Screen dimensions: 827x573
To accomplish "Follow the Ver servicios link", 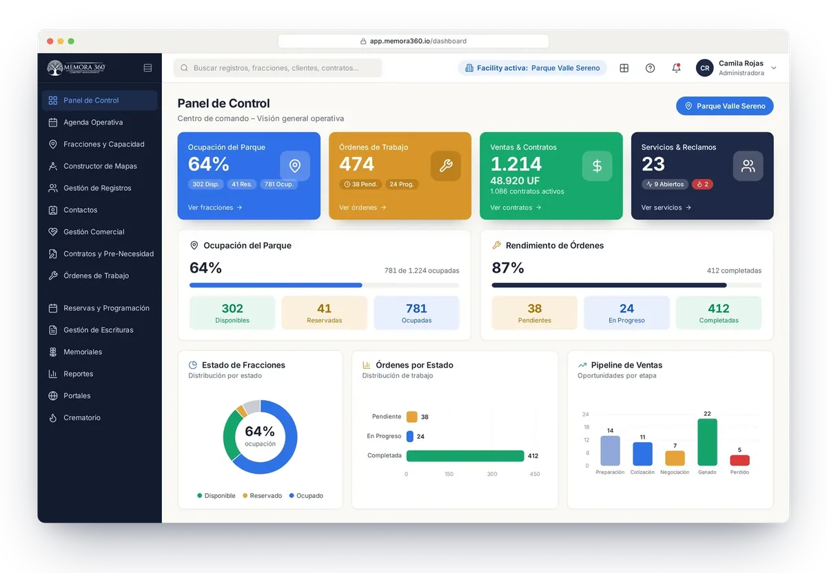I will (666, 207).
